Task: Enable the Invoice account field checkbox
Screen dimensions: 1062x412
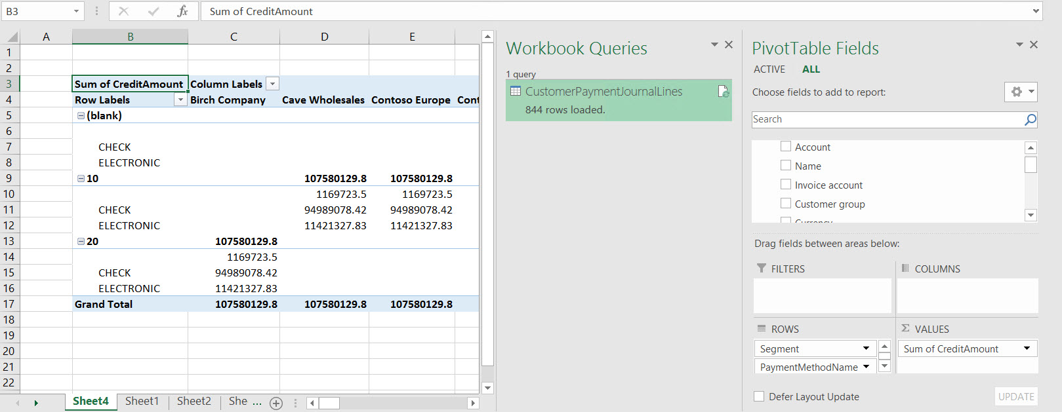Action: pyautogui.click(x=786, y=185)
